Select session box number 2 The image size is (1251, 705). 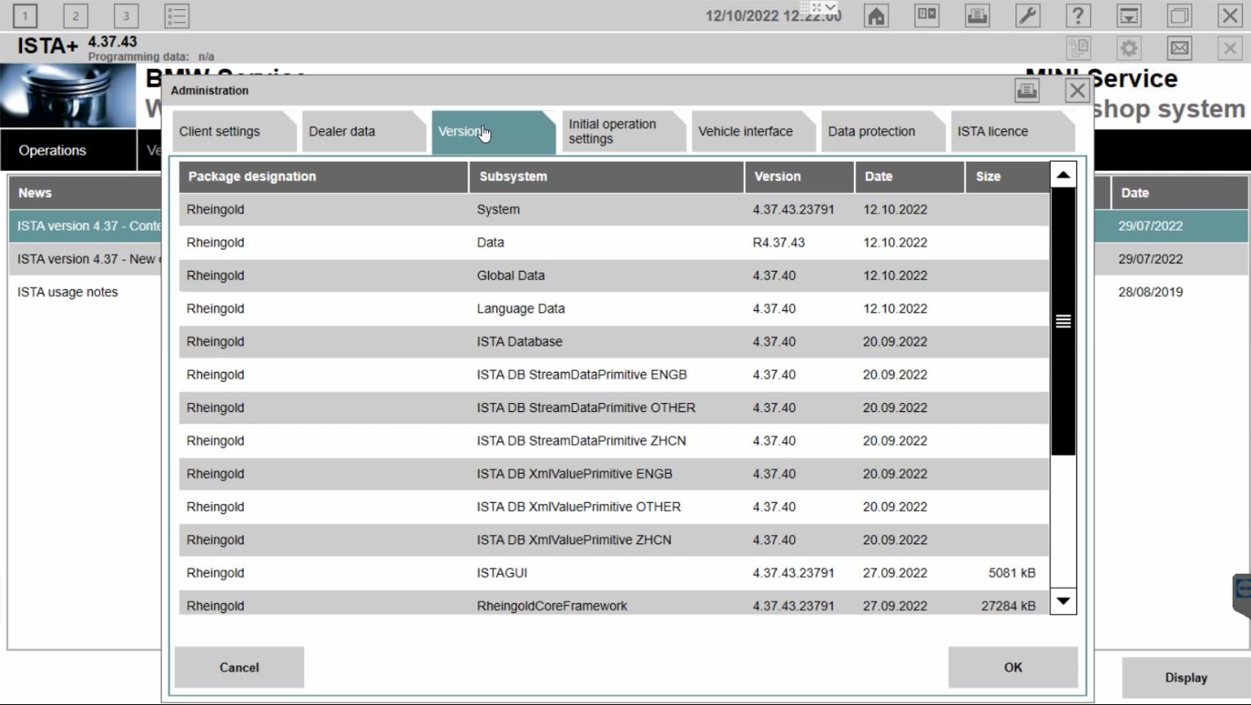(75, 16)
